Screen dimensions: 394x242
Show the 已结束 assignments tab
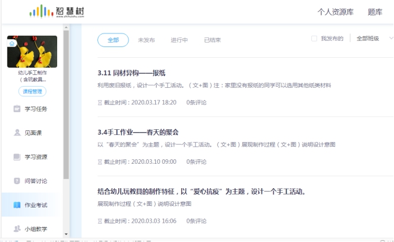(x=212, y=40)
